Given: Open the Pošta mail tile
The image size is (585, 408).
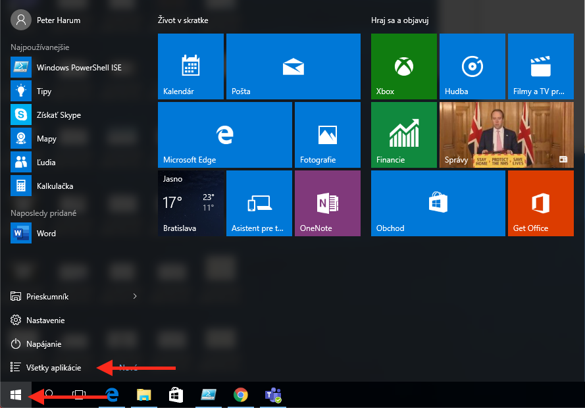Looking at the screenshot, I should (293, 66).
